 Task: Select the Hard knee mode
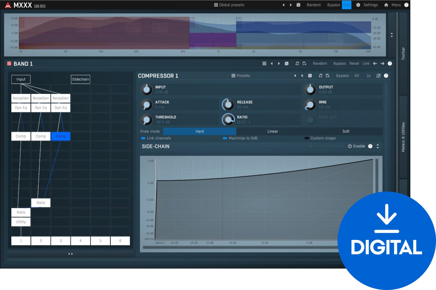(200, 131)
